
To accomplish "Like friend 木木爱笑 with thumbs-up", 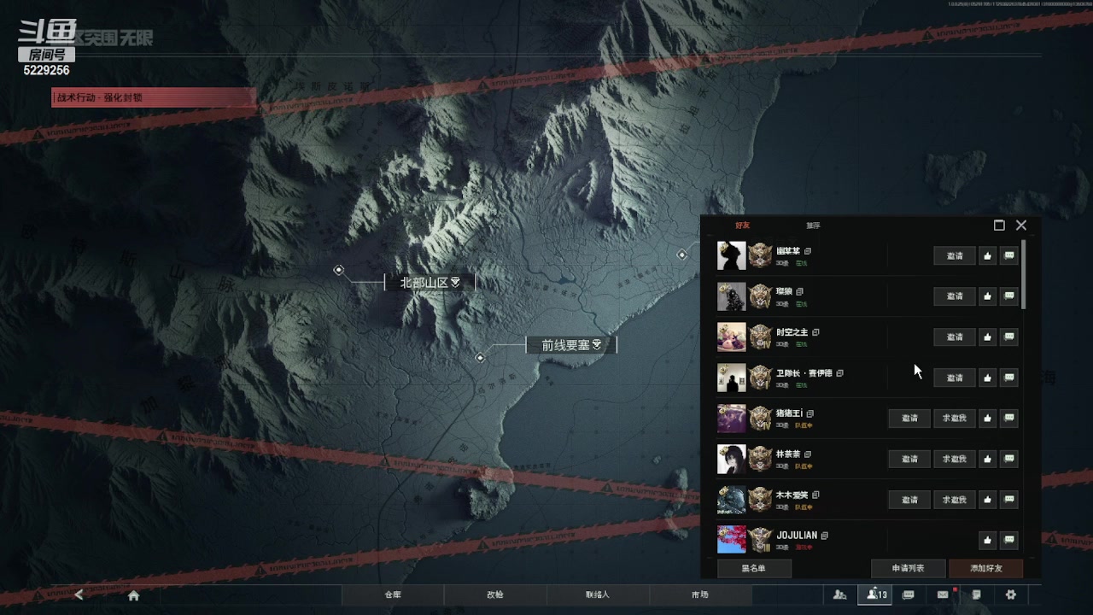I will pyautogui.click(x=988, y=500).
